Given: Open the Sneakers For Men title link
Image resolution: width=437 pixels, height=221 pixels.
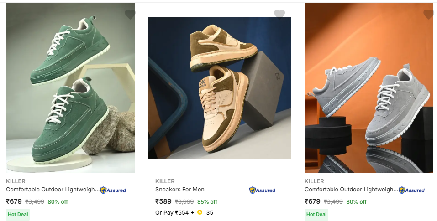Looking at the screenshot, I should [180, 190].
